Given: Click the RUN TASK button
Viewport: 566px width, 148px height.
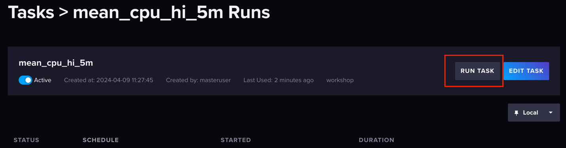Looking at the screenshot, I should 477,71.
